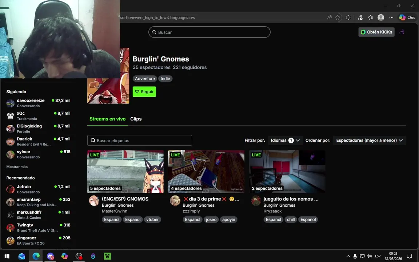Open the dia 3 de prime stream title
This screenshot has width=419, height=262.
(211, 199)
